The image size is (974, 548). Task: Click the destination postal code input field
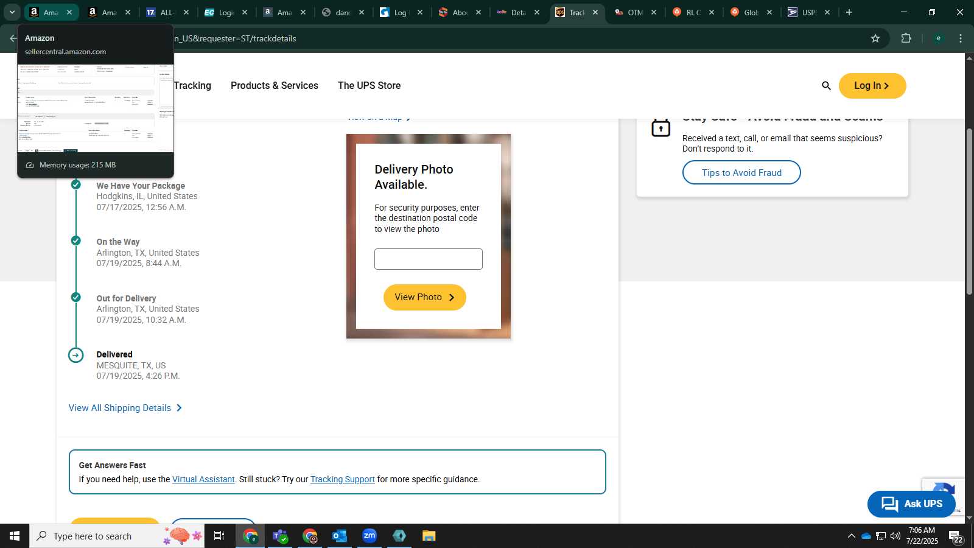coord(429,259)
